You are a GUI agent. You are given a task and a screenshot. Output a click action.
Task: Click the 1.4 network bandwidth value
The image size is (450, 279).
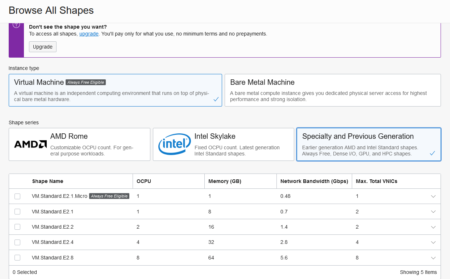tap(284, 227)
